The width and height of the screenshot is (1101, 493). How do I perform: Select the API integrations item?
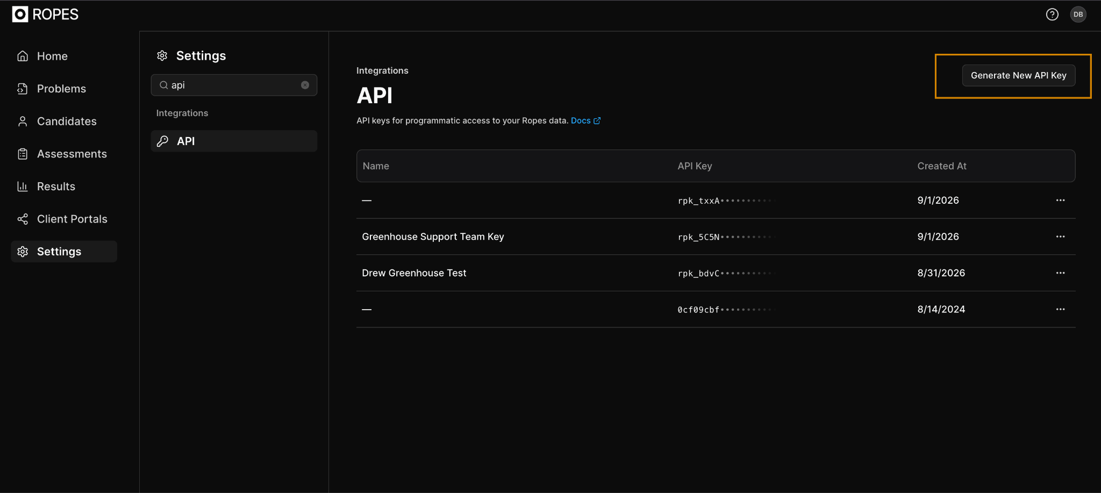click(234, 141)
